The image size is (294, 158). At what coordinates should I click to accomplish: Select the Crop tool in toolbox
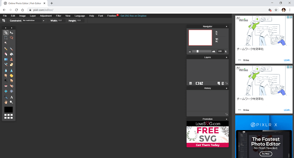pos(6,33)
